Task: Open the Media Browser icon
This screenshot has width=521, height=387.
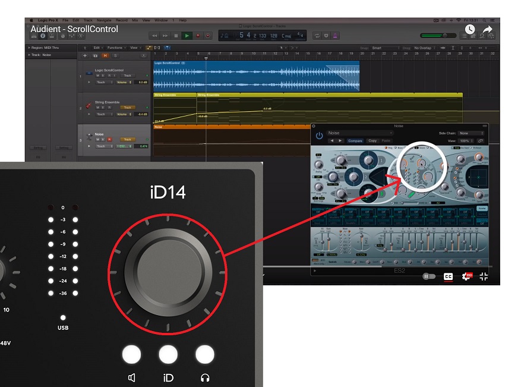Action: pos(491,36)
